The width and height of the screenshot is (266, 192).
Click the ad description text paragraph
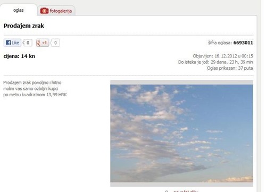coord(35,89)
